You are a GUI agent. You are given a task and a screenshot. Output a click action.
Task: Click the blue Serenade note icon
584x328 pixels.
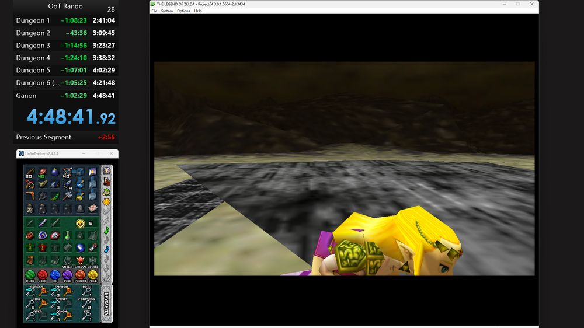point(106,249)
